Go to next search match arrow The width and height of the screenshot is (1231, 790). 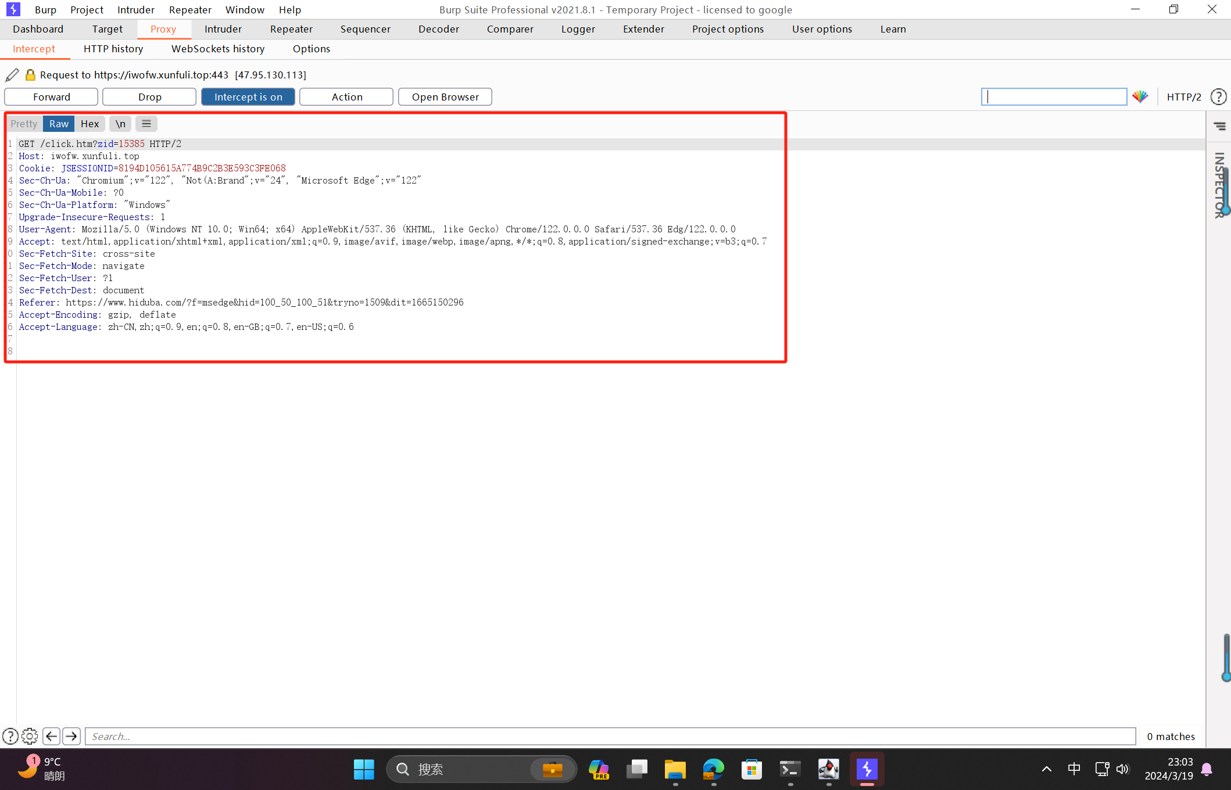point(71,737)
